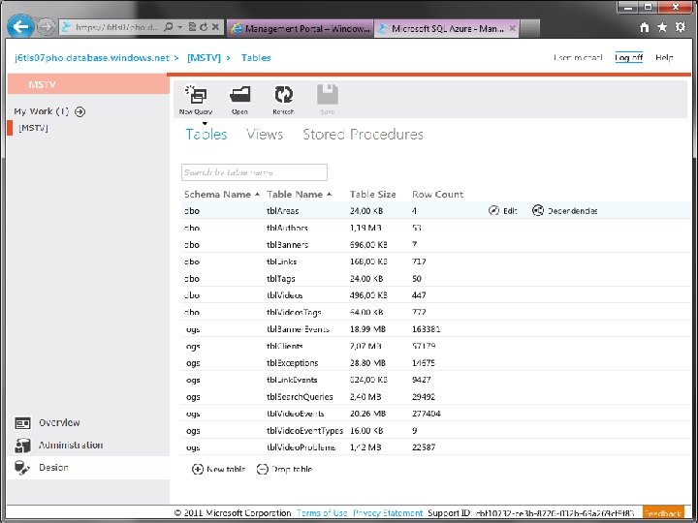This screenshot has width=698, height=523.
Task: Switch to the Tables tab
Action: (206, 135)
